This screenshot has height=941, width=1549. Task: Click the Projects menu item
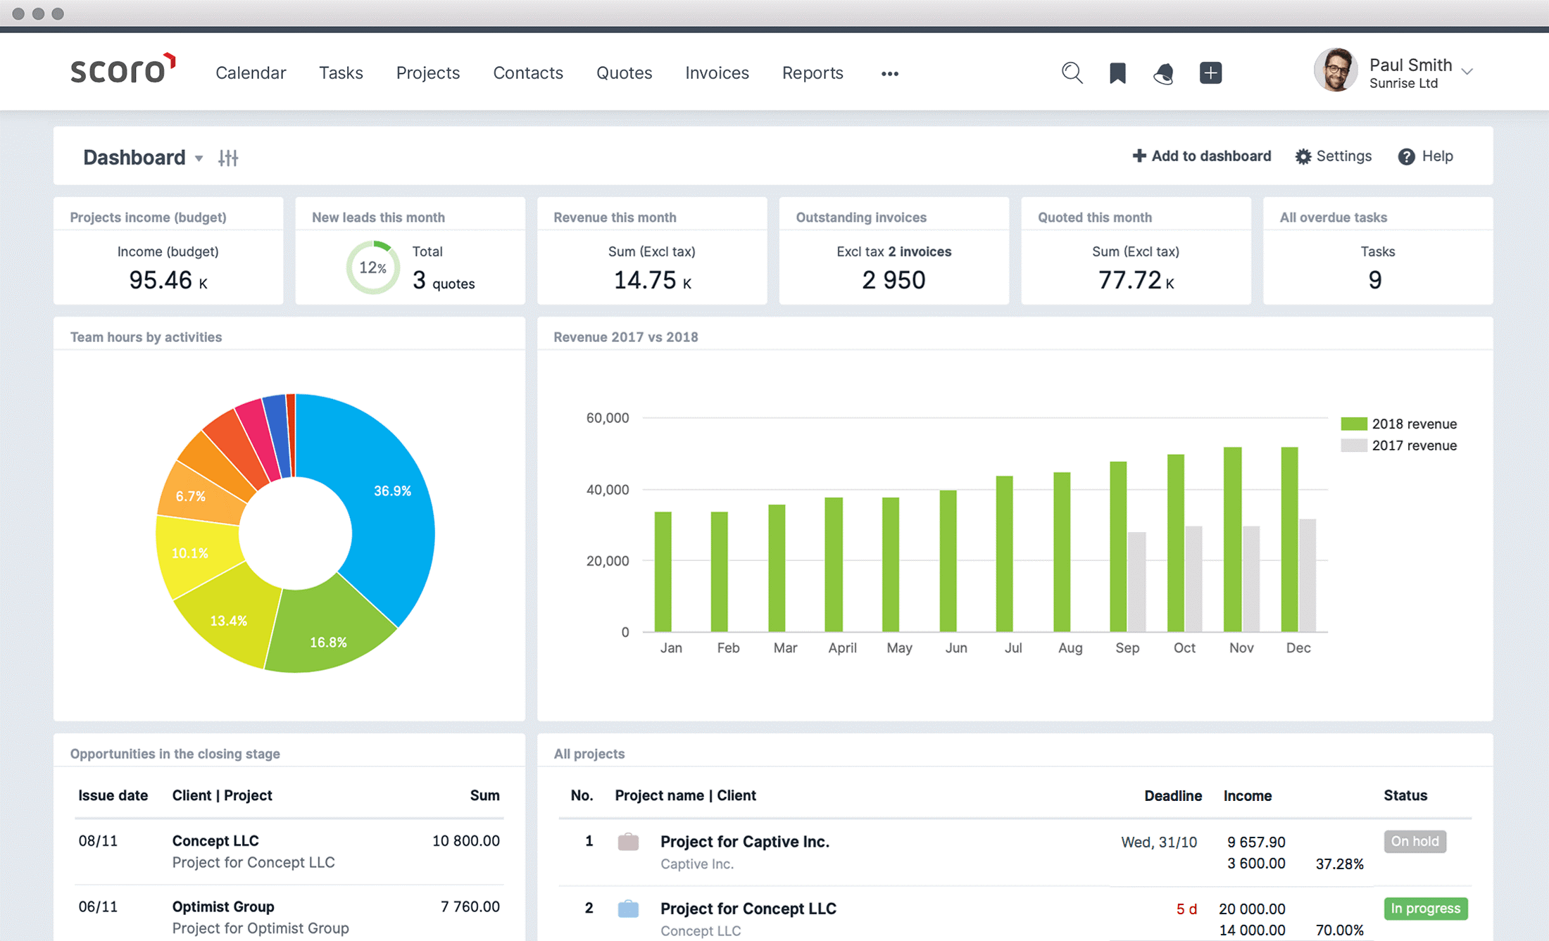[427, 72]
